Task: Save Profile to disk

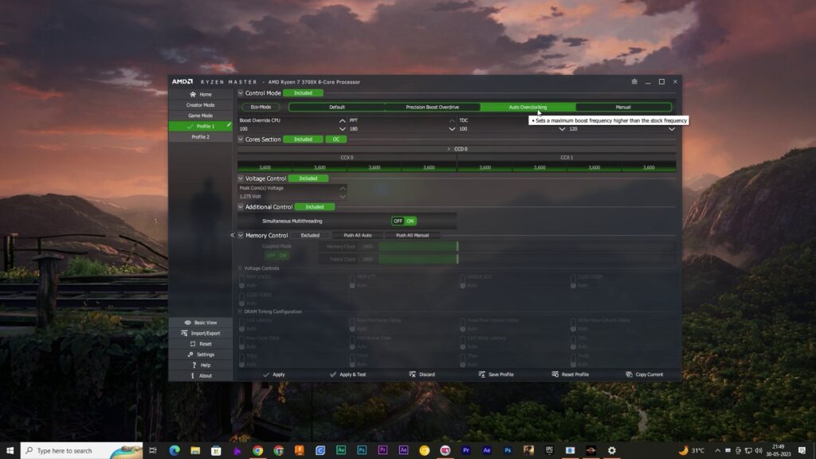Action: 496,375
